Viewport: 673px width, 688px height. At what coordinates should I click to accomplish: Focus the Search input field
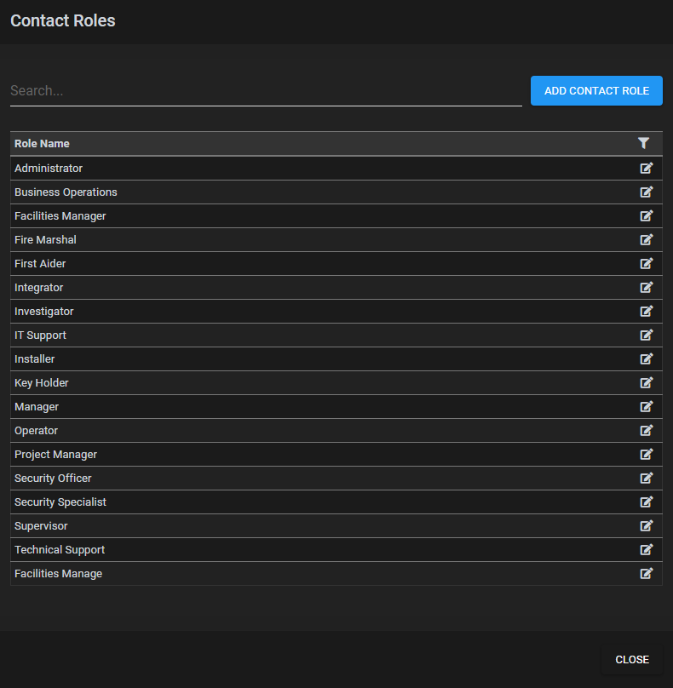pos(266,91)
